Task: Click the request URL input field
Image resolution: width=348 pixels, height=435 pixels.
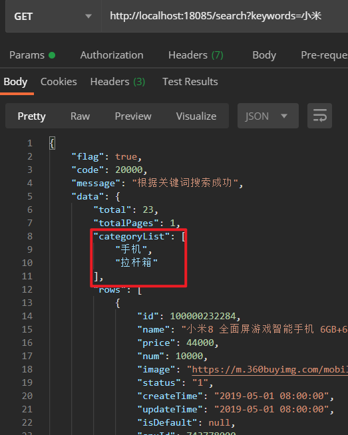Action: pos(225,16)
